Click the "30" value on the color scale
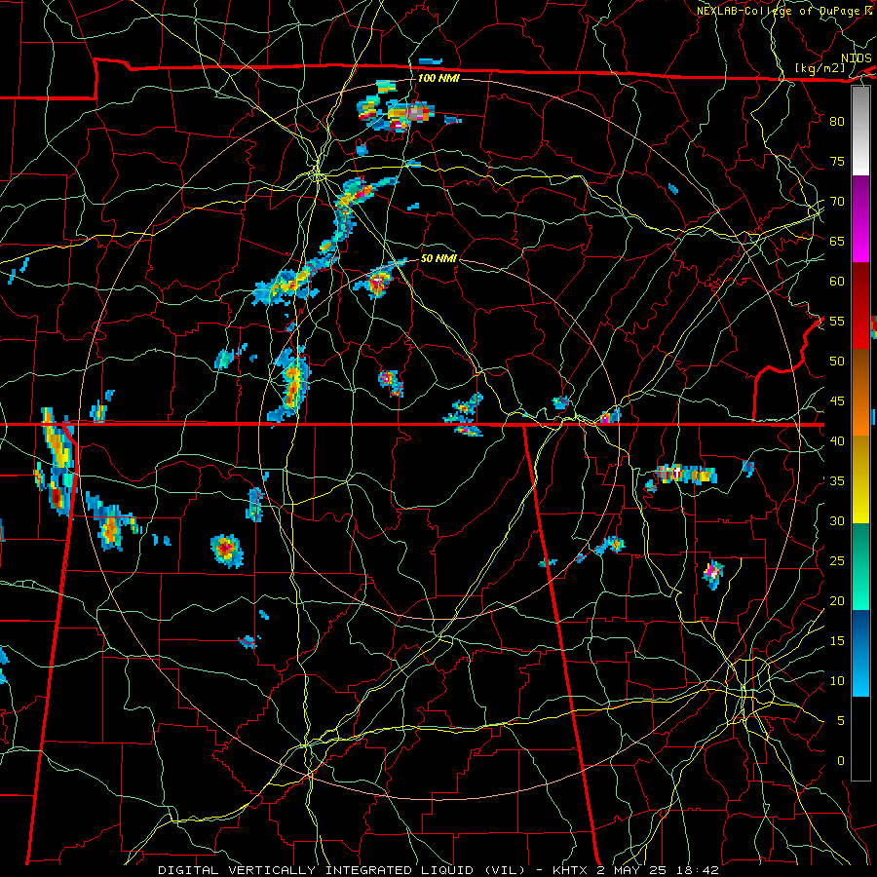 [x=837, y=520]
